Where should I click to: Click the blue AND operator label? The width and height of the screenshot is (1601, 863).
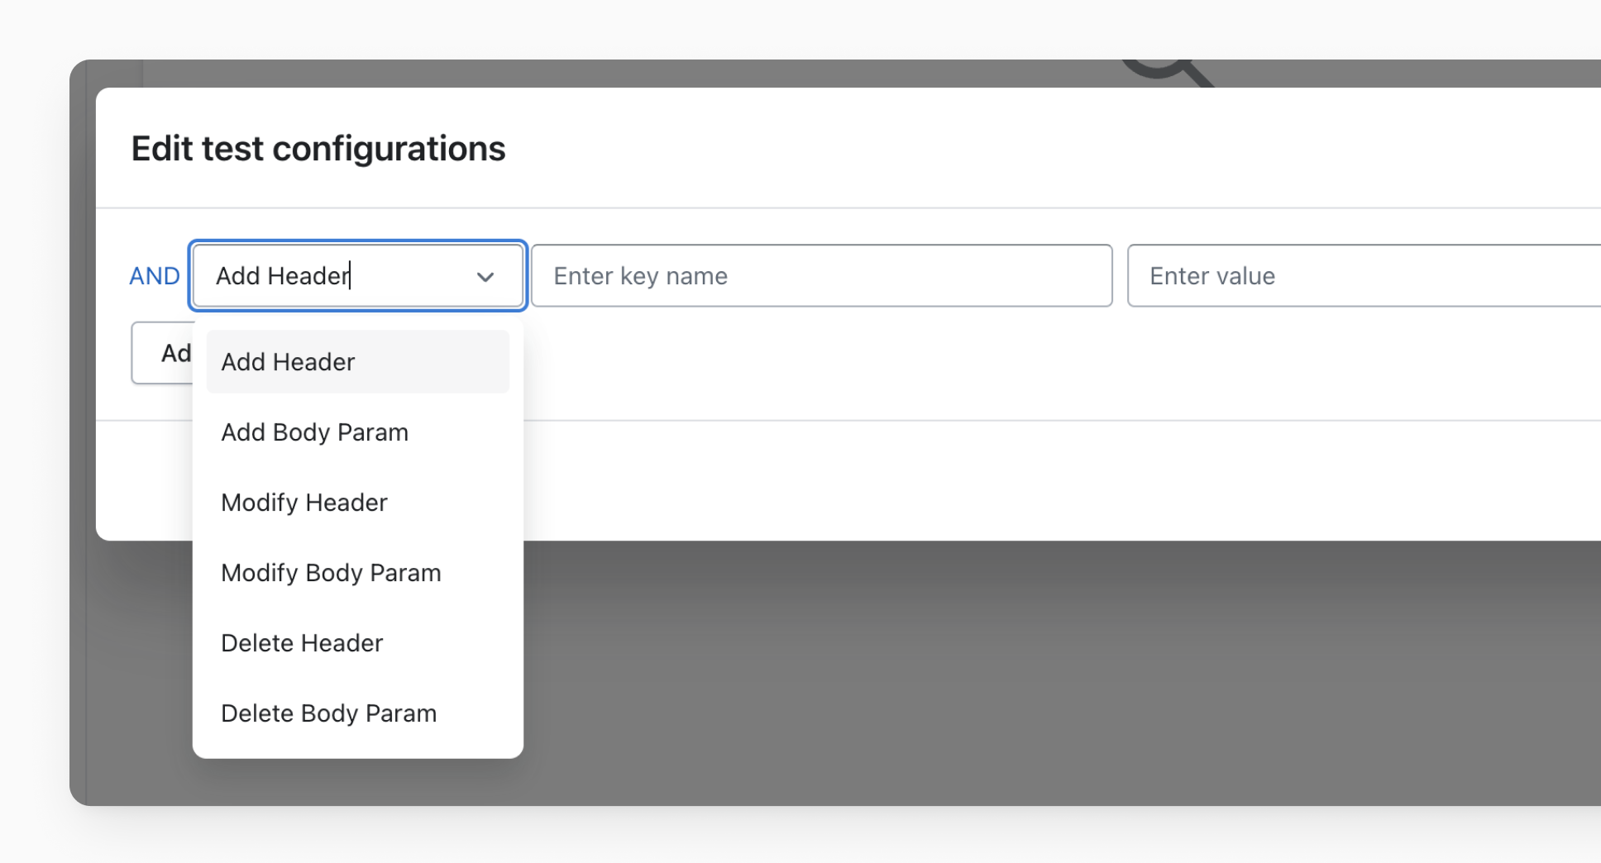(x=155, y=276)
